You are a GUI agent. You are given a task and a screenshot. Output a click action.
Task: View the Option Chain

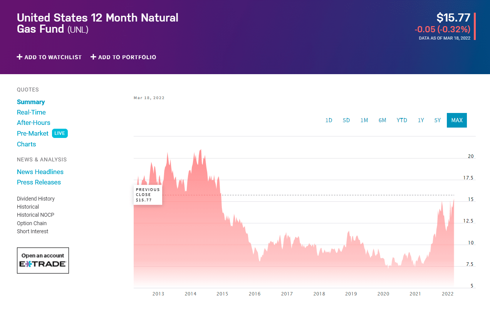(x=32, y=223)
